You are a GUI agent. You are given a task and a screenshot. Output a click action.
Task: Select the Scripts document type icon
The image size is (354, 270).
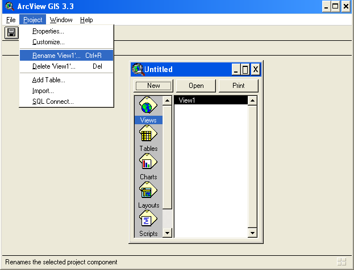click(148, 219)
